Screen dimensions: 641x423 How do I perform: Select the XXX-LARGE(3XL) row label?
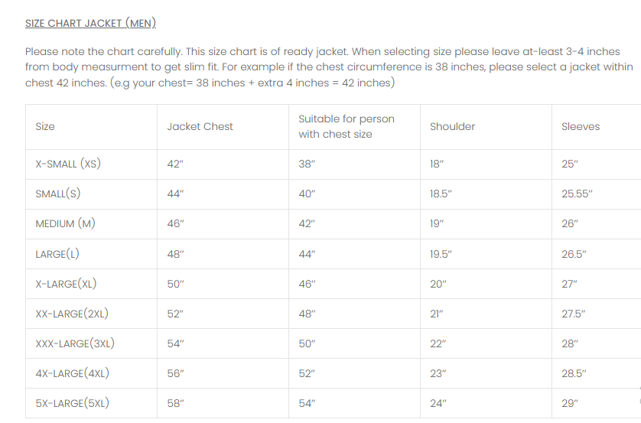(x=75, y=343)
